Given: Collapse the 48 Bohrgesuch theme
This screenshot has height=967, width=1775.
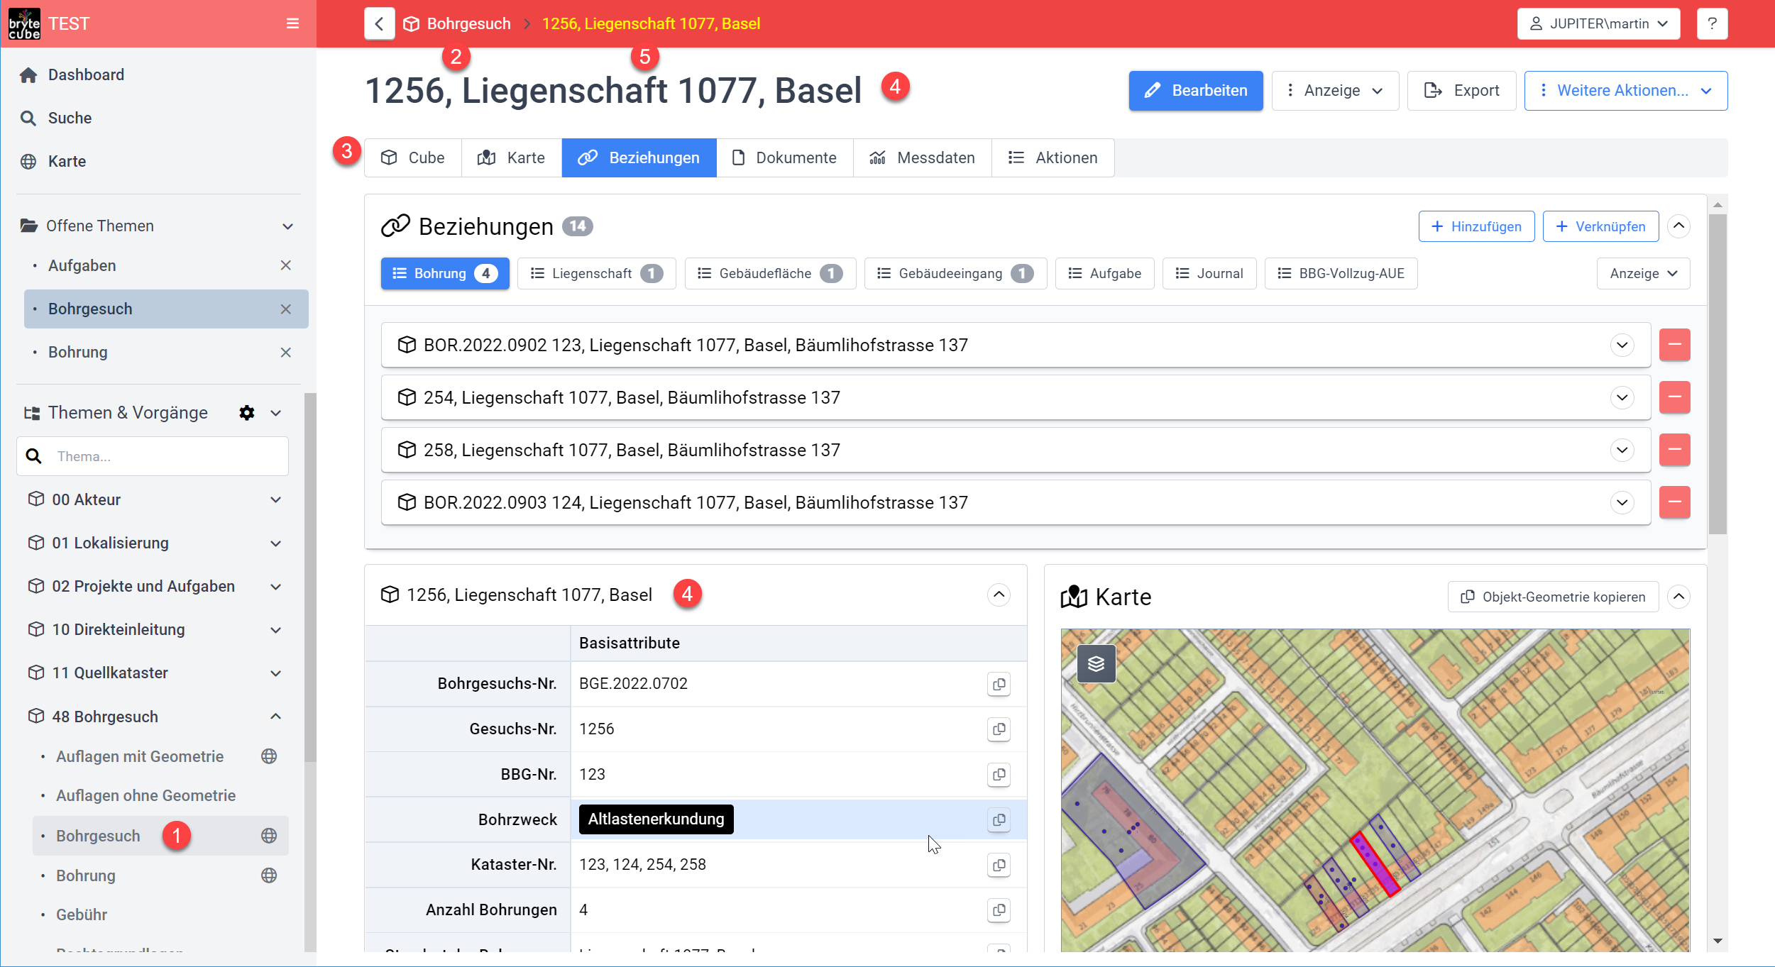Looking at the screenshot, I should coord(276,717).
